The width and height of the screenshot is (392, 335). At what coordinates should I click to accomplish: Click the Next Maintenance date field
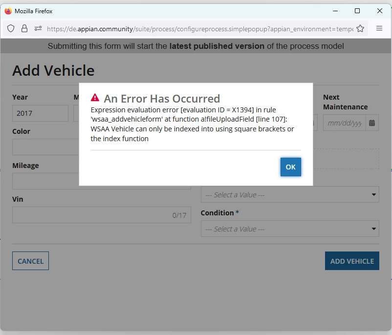pyautogui.click(x=345, y=123)
